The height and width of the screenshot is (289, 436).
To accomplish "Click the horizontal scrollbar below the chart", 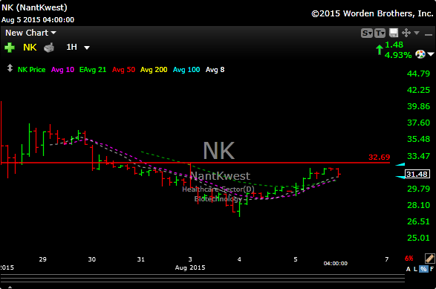I will [203, 279].
